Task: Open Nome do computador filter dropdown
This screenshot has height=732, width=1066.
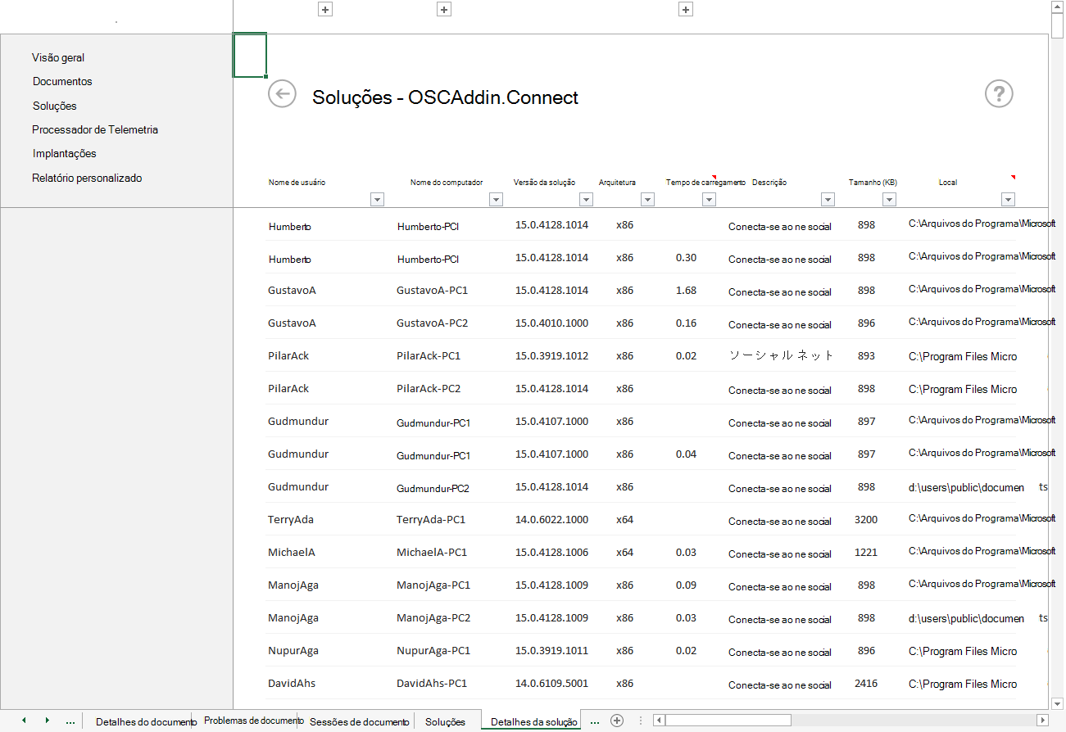Action: tap(496, 199)
